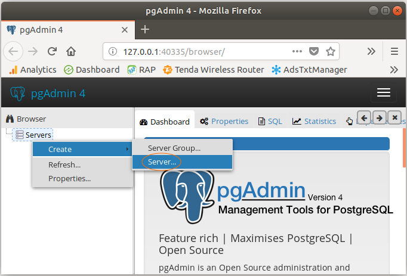Move panel tabs left with arrow
The image size is (407, 276).
(x=364, y=118)
